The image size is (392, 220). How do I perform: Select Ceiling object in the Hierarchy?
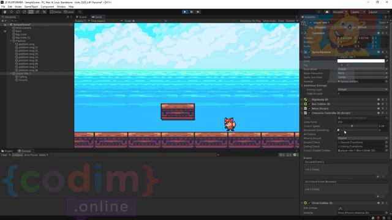pos(23,77)
